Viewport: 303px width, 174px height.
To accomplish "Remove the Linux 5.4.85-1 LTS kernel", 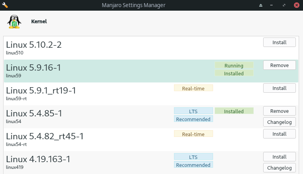I will pyautogui.click(x=279, y=111).
